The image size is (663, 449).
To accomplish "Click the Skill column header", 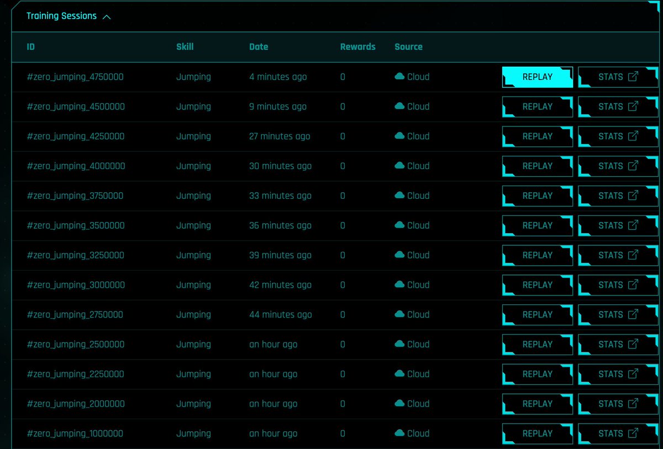I will pos(185,47).
